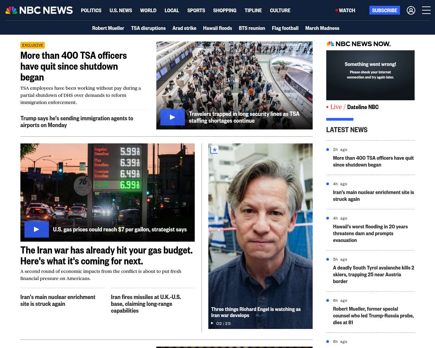Open the Trump immigration agents airports story

77,122
